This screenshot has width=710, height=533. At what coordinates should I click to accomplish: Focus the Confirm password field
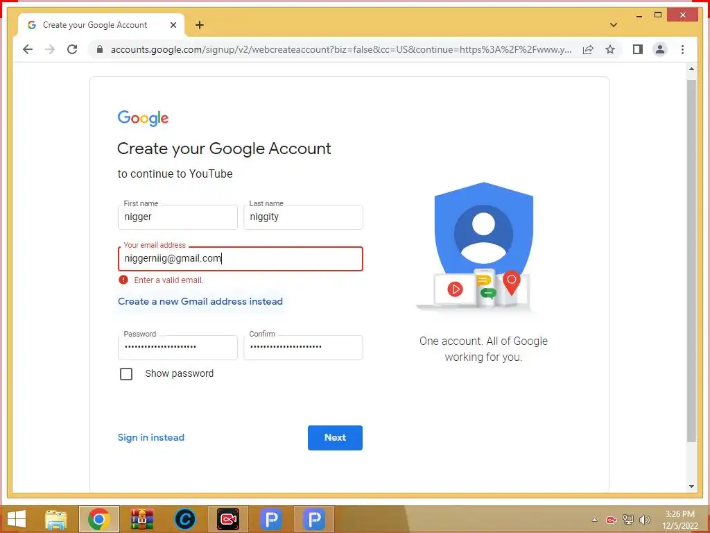[x=303, y=347]
